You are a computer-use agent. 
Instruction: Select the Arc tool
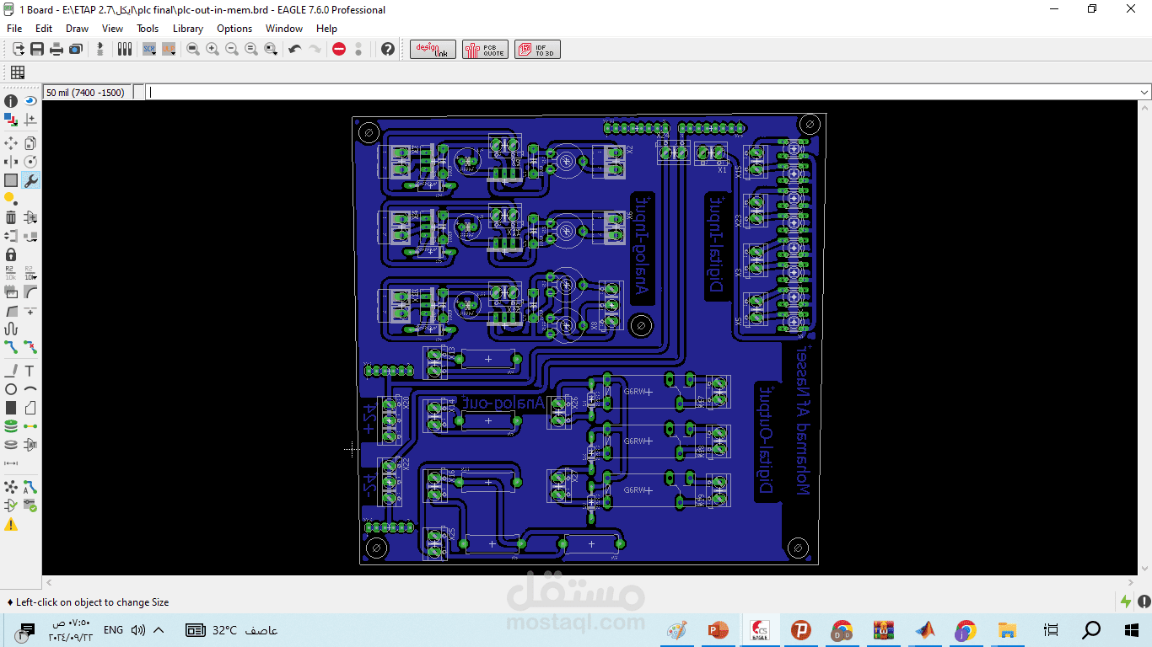click(30, 389)
